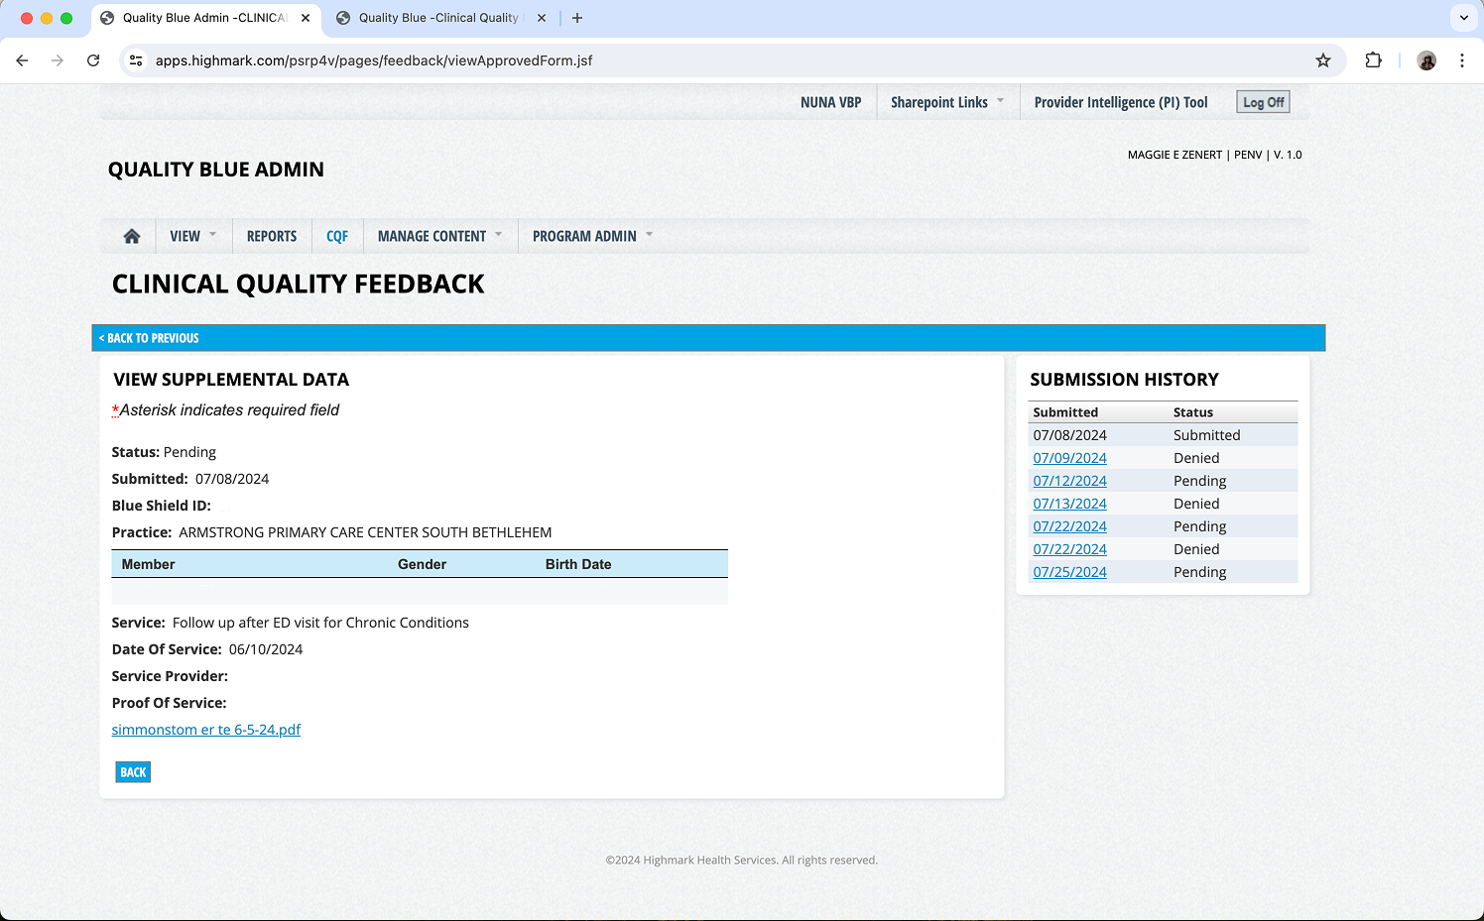Expand the VIEW dropdown menu
This screenshot has width=1484, height=921.
[192, 236]
